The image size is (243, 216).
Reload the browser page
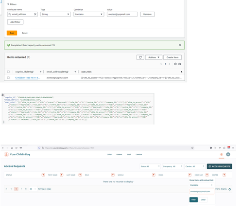(x=17, y=148)
